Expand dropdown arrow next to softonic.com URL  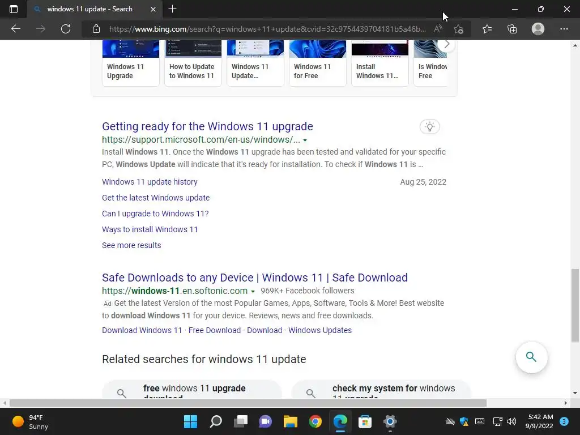coord(253,292)
